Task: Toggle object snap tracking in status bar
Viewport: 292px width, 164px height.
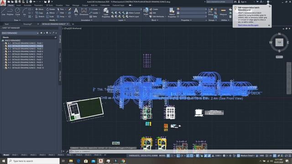Action: coord(188,156)
